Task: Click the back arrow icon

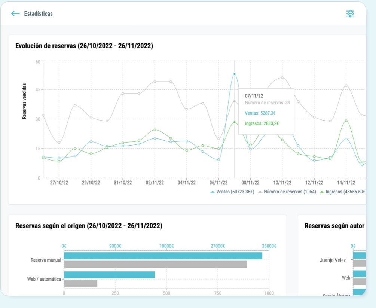Action: click(x=15, y=13)
